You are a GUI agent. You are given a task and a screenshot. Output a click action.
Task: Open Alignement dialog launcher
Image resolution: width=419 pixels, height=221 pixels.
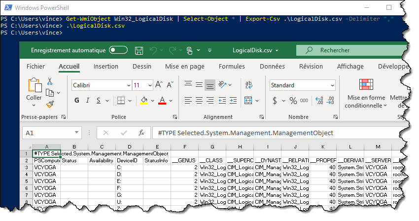coord(262,117)
